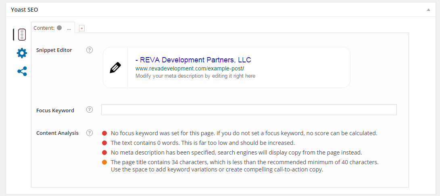Image resolution: width=440 pixels, height=196 pixels.
Task: Edit the snippet title REVA Development Partners, LLC
Action: point(193,60)
